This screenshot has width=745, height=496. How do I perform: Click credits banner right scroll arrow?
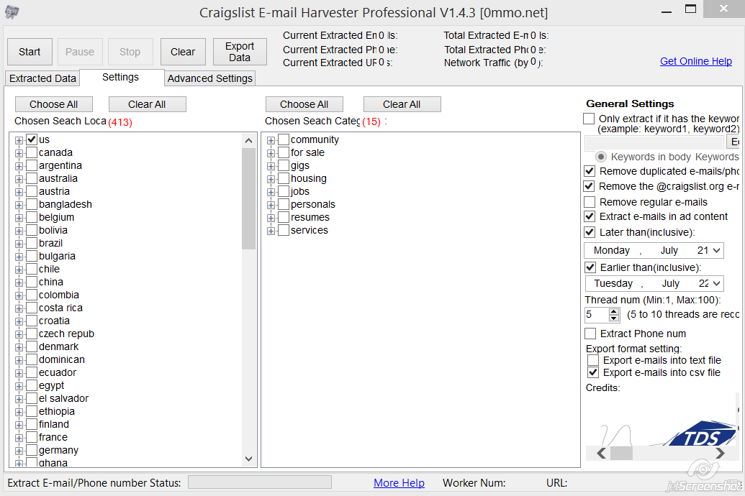click(720, 453)
